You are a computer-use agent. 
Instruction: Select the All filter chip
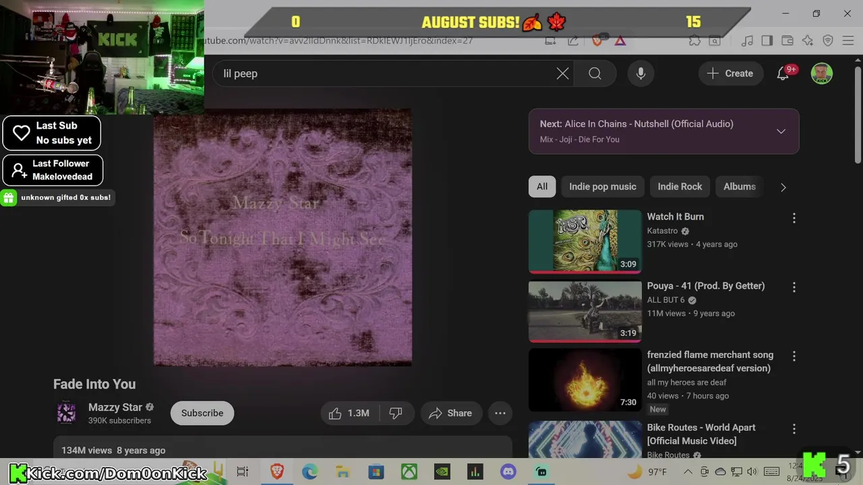tap(542, 187)
